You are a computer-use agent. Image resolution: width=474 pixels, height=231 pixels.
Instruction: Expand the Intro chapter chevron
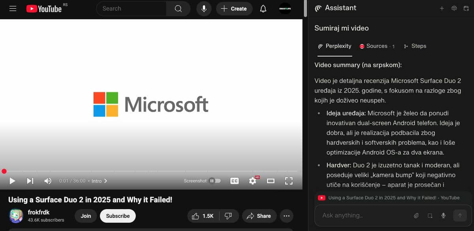coord(106,181)
